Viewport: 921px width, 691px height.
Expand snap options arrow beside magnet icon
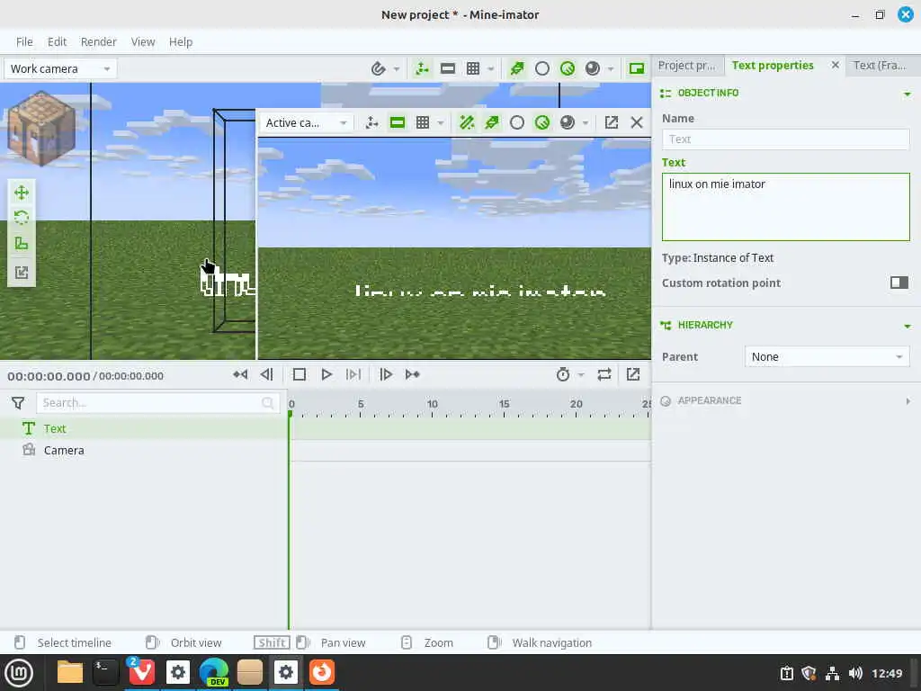[397, 69]
